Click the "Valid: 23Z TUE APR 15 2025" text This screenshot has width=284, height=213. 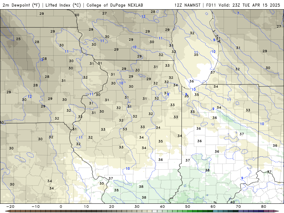(x=249, y=5)
